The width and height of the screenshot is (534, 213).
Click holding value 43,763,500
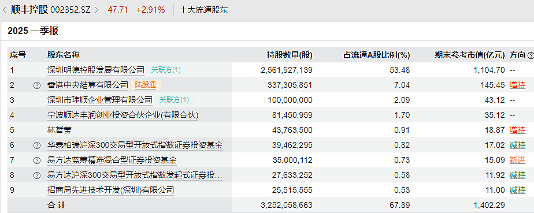pyautogui.click(x=292, y=130)
